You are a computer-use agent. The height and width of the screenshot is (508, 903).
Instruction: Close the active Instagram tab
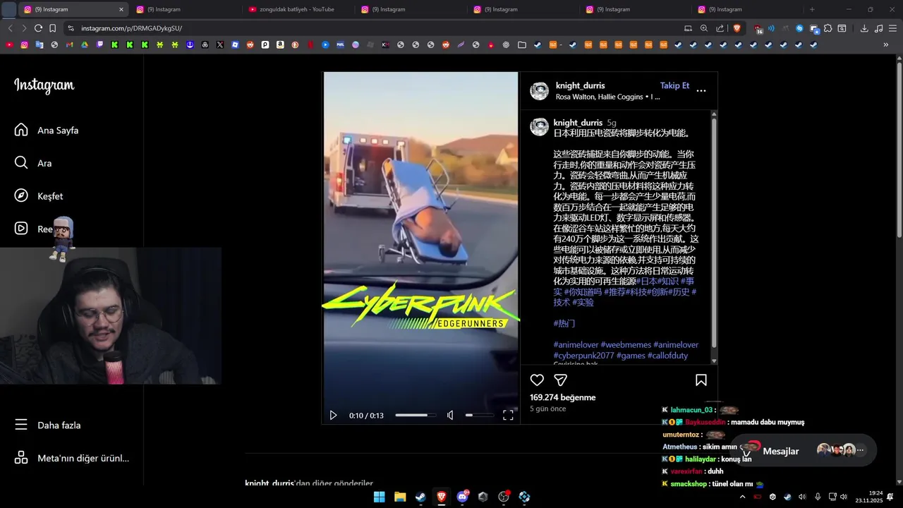tap(121, 9)
